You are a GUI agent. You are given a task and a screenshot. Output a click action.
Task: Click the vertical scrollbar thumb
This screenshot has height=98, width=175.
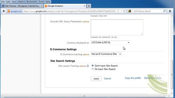click(x=172, y=74)
